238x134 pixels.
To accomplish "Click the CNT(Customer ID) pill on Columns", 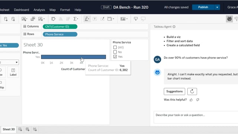I will (60, 26).
